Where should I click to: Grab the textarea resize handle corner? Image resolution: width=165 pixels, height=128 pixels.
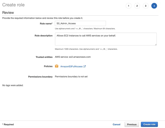pyautogui.click(x=156, y=45)
